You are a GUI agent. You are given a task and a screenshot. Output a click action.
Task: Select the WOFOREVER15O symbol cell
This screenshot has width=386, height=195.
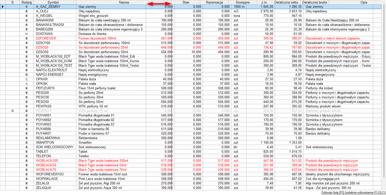click(x=55, y=174)
